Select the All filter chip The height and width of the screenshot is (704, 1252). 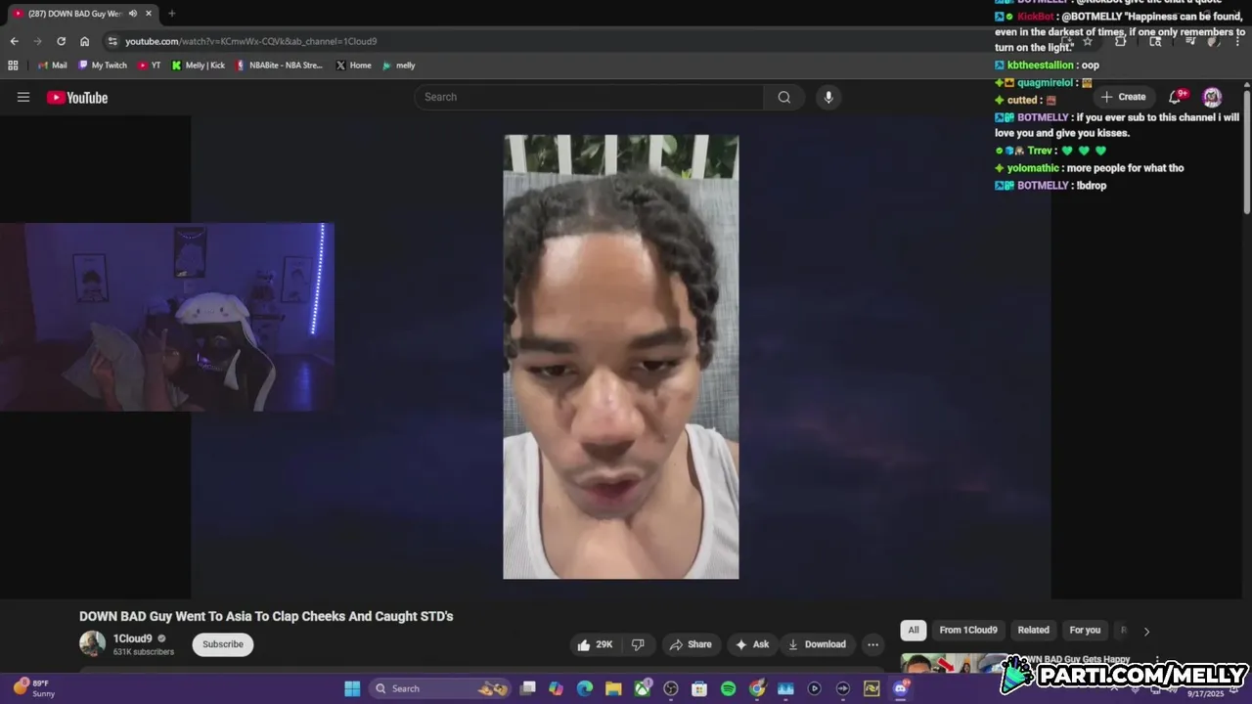tap(914, 631)
